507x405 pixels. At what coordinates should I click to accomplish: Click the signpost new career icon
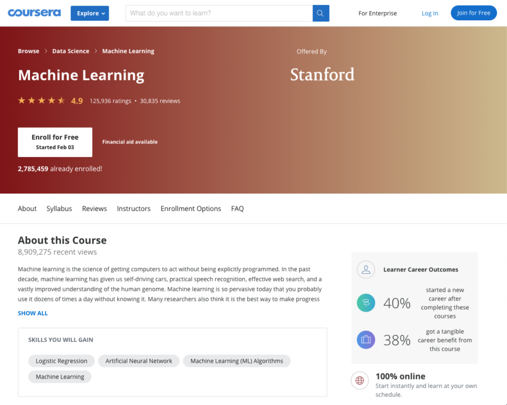click(366, 303)
